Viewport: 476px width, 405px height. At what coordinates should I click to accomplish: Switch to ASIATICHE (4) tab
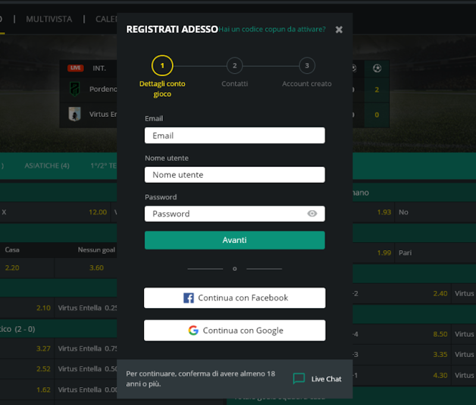47,166
